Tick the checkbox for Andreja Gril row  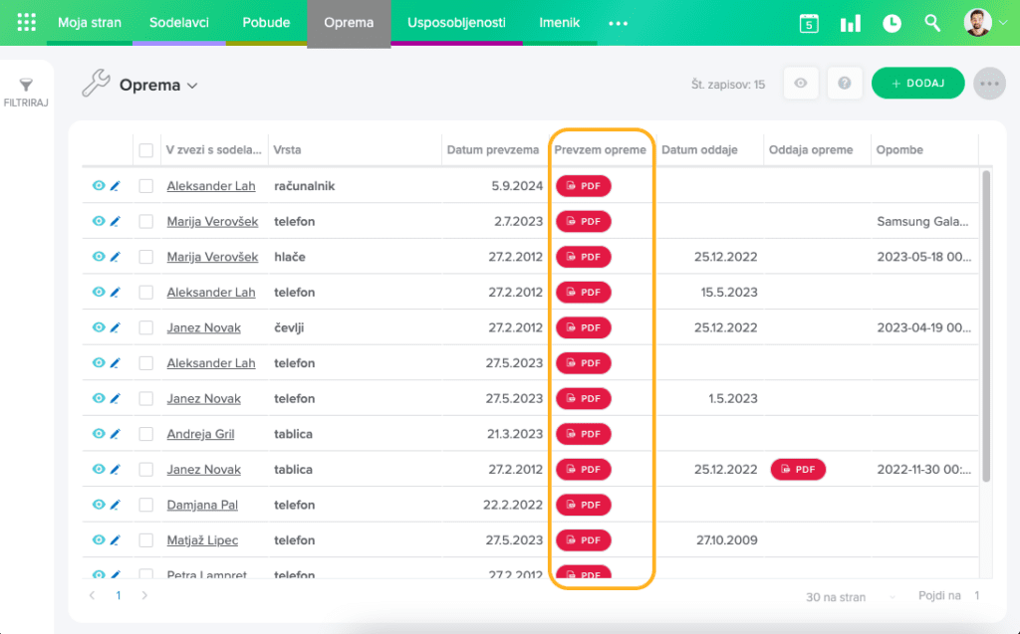pos(146,434)
